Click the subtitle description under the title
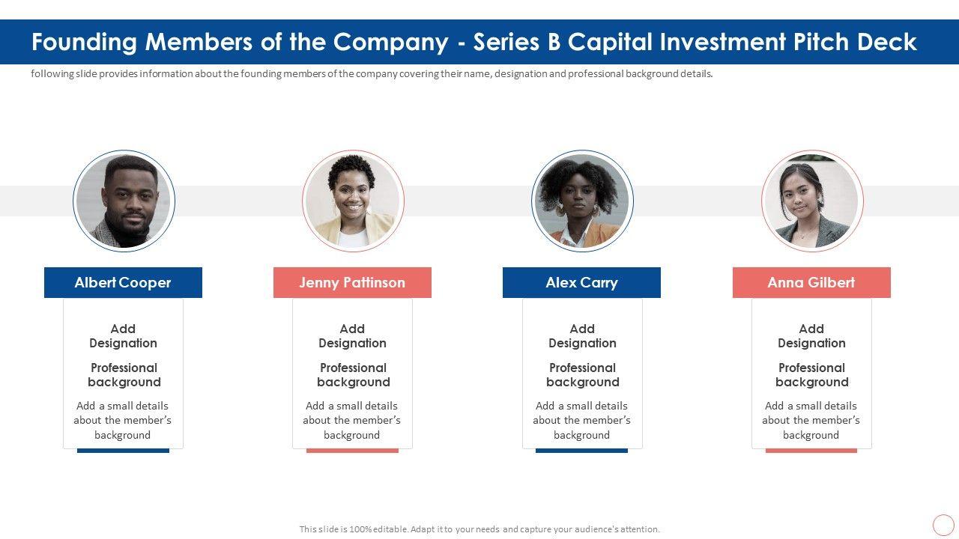This screenshot has height=539, width=959. [372, 74]
